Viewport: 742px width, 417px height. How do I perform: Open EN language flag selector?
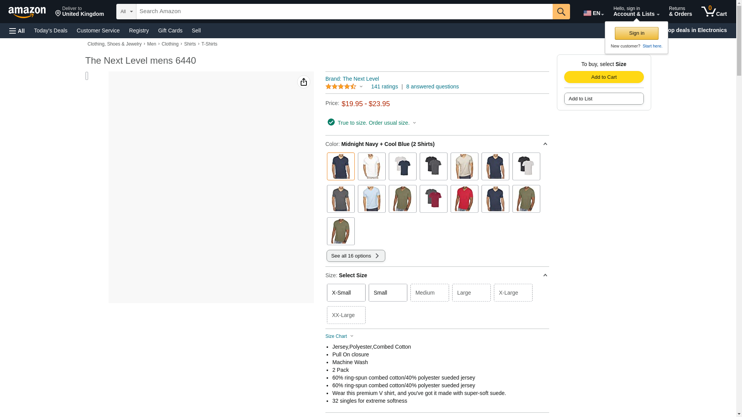click(x=593, y=13)
